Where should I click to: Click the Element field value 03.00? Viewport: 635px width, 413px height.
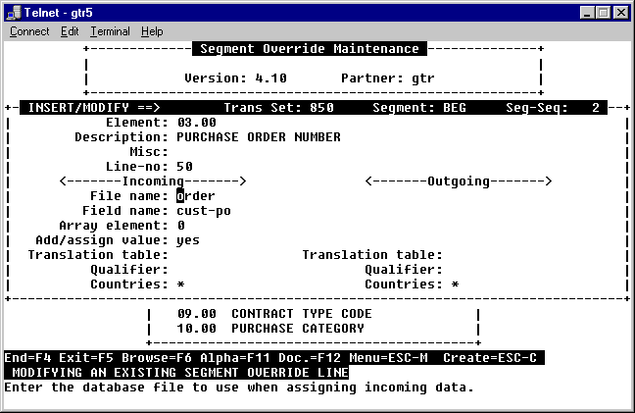tap(196, 123)
